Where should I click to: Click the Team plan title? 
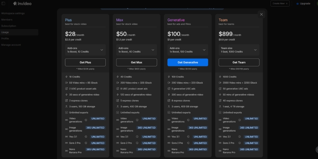223,20
